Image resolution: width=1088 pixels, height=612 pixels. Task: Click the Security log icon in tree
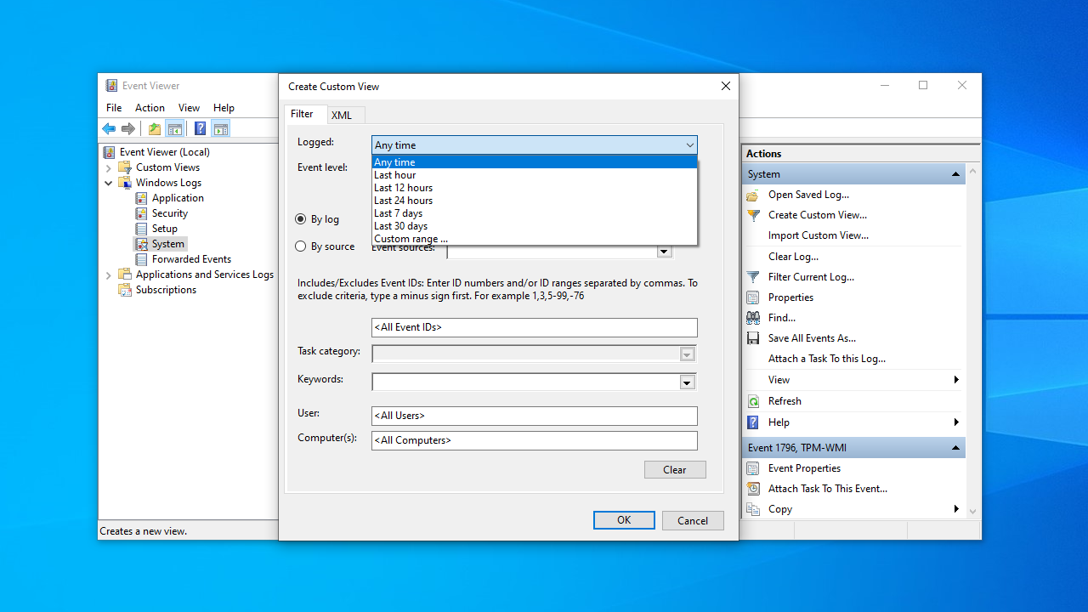tap(142, 213)
